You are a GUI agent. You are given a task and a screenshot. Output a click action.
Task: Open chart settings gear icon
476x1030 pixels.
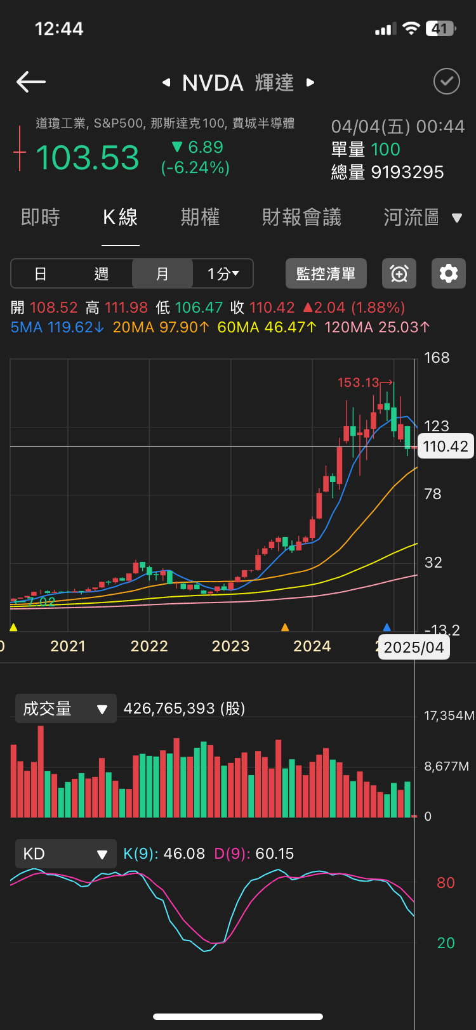(449, 274)
